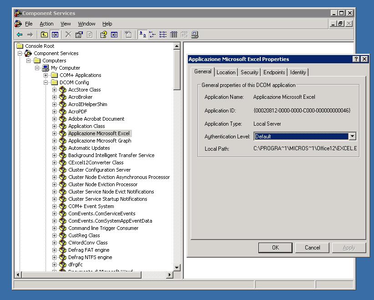The image size is (374, 300).
Task: Click the OK button
Action: coord(275,248)
